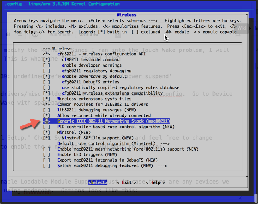Toggle Wireless extensions sysfs files checkbox

46,99
